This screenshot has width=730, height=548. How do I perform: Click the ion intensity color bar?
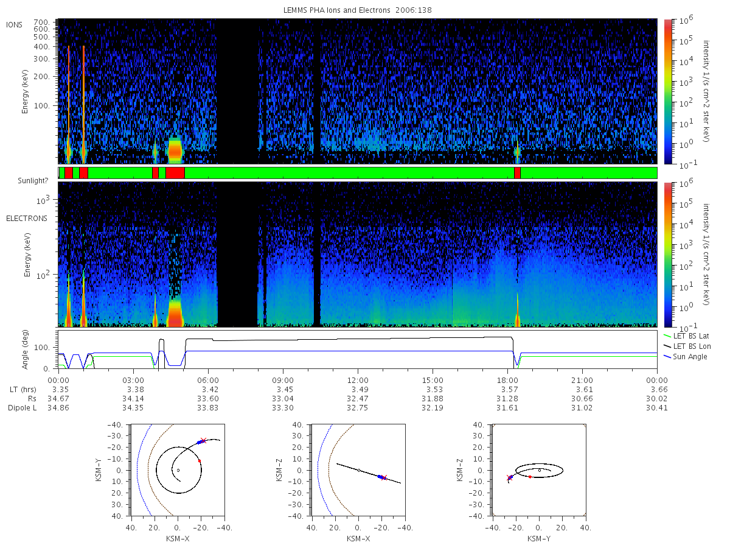pos(667,91)
